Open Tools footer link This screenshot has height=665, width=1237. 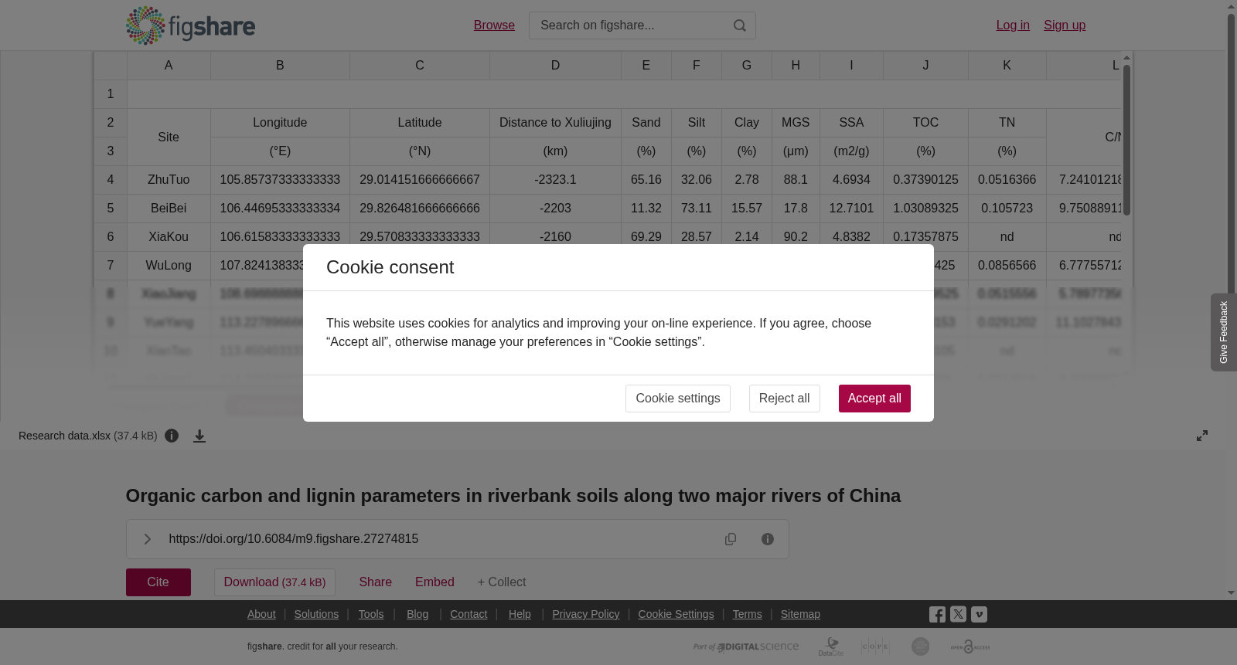point(371,614)
